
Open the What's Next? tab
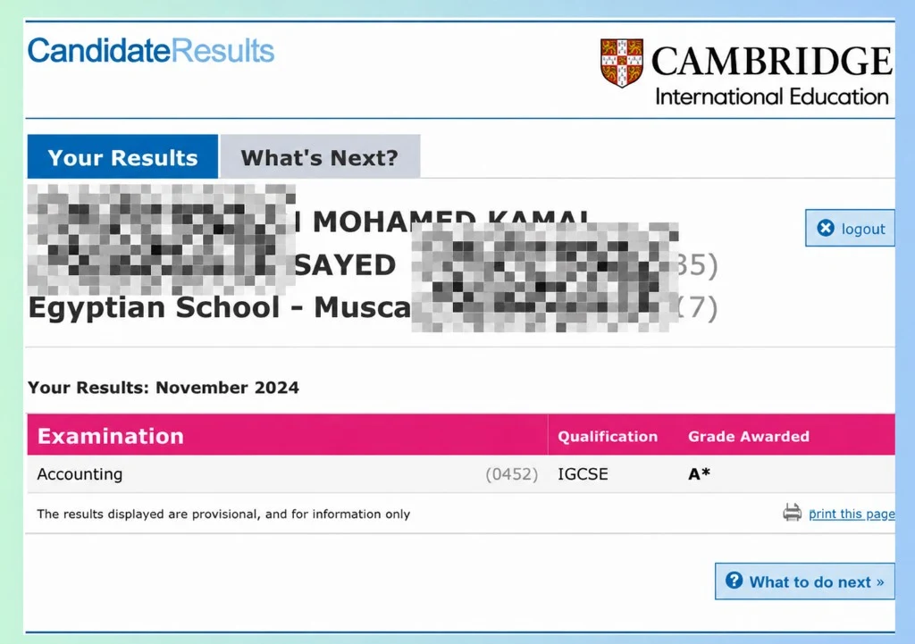coord(319,156)
